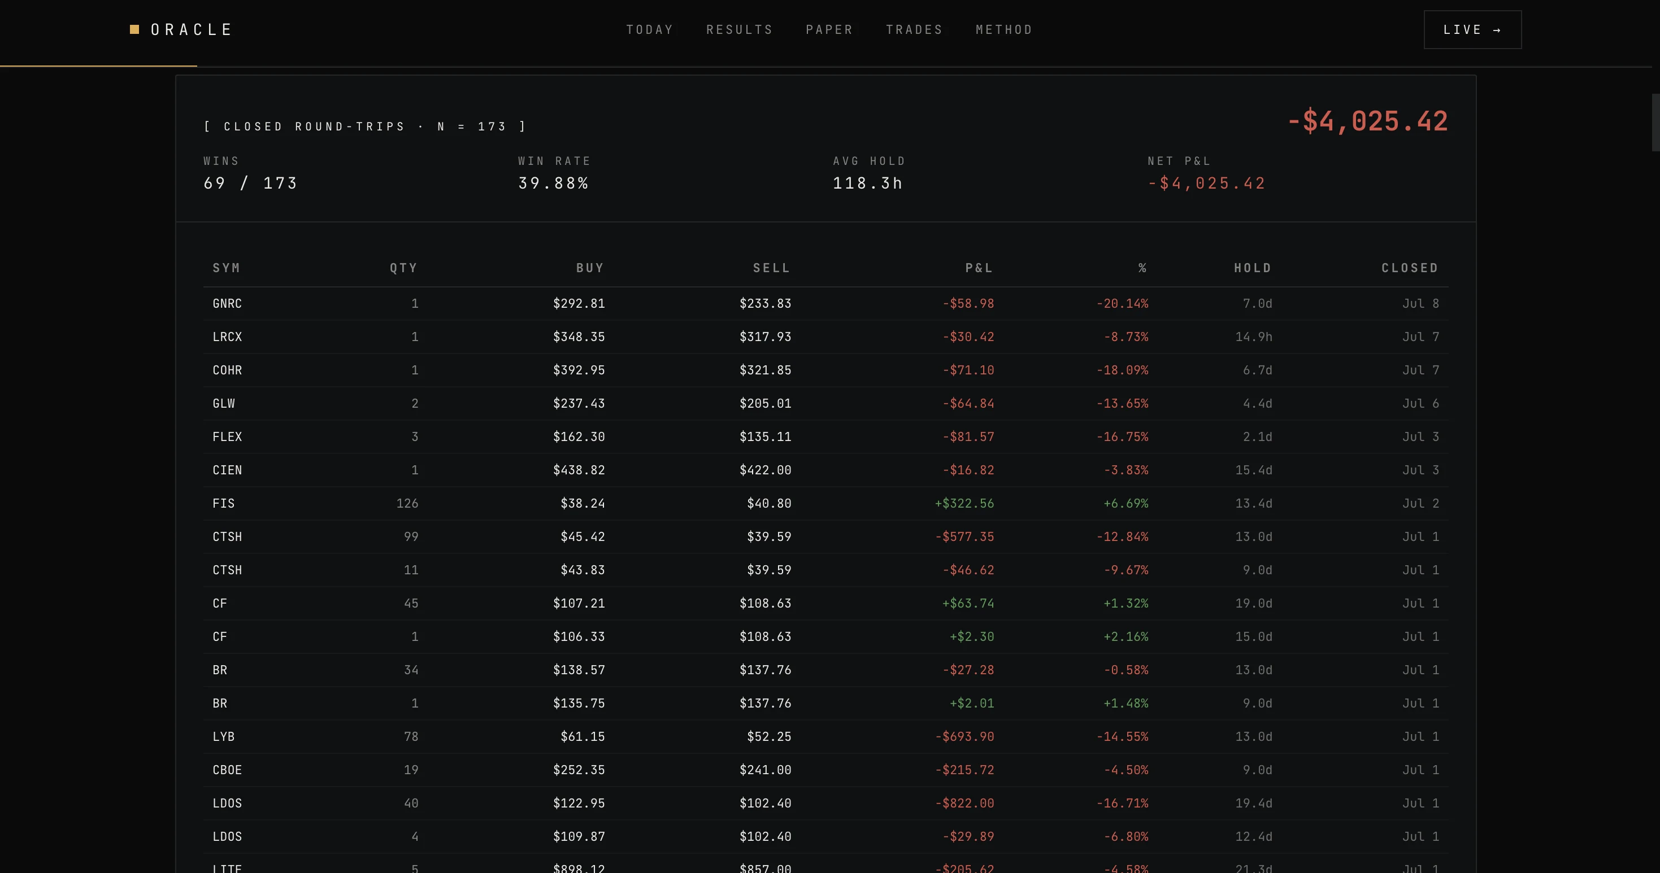Image resolution: width=1660 pixels, height=873 pixels.
Task: Go to the TODAY nav tab
Action: click(650, 29)
